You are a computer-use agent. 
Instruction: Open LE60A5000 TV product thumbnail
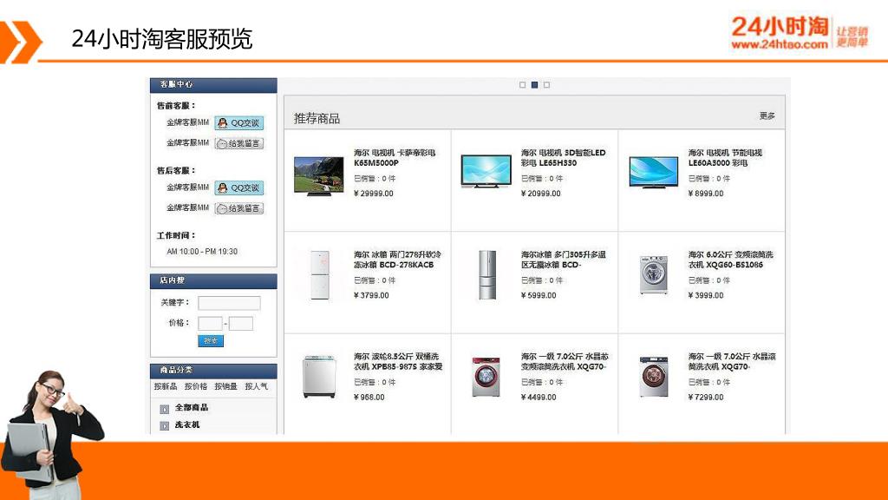point(654,172)
